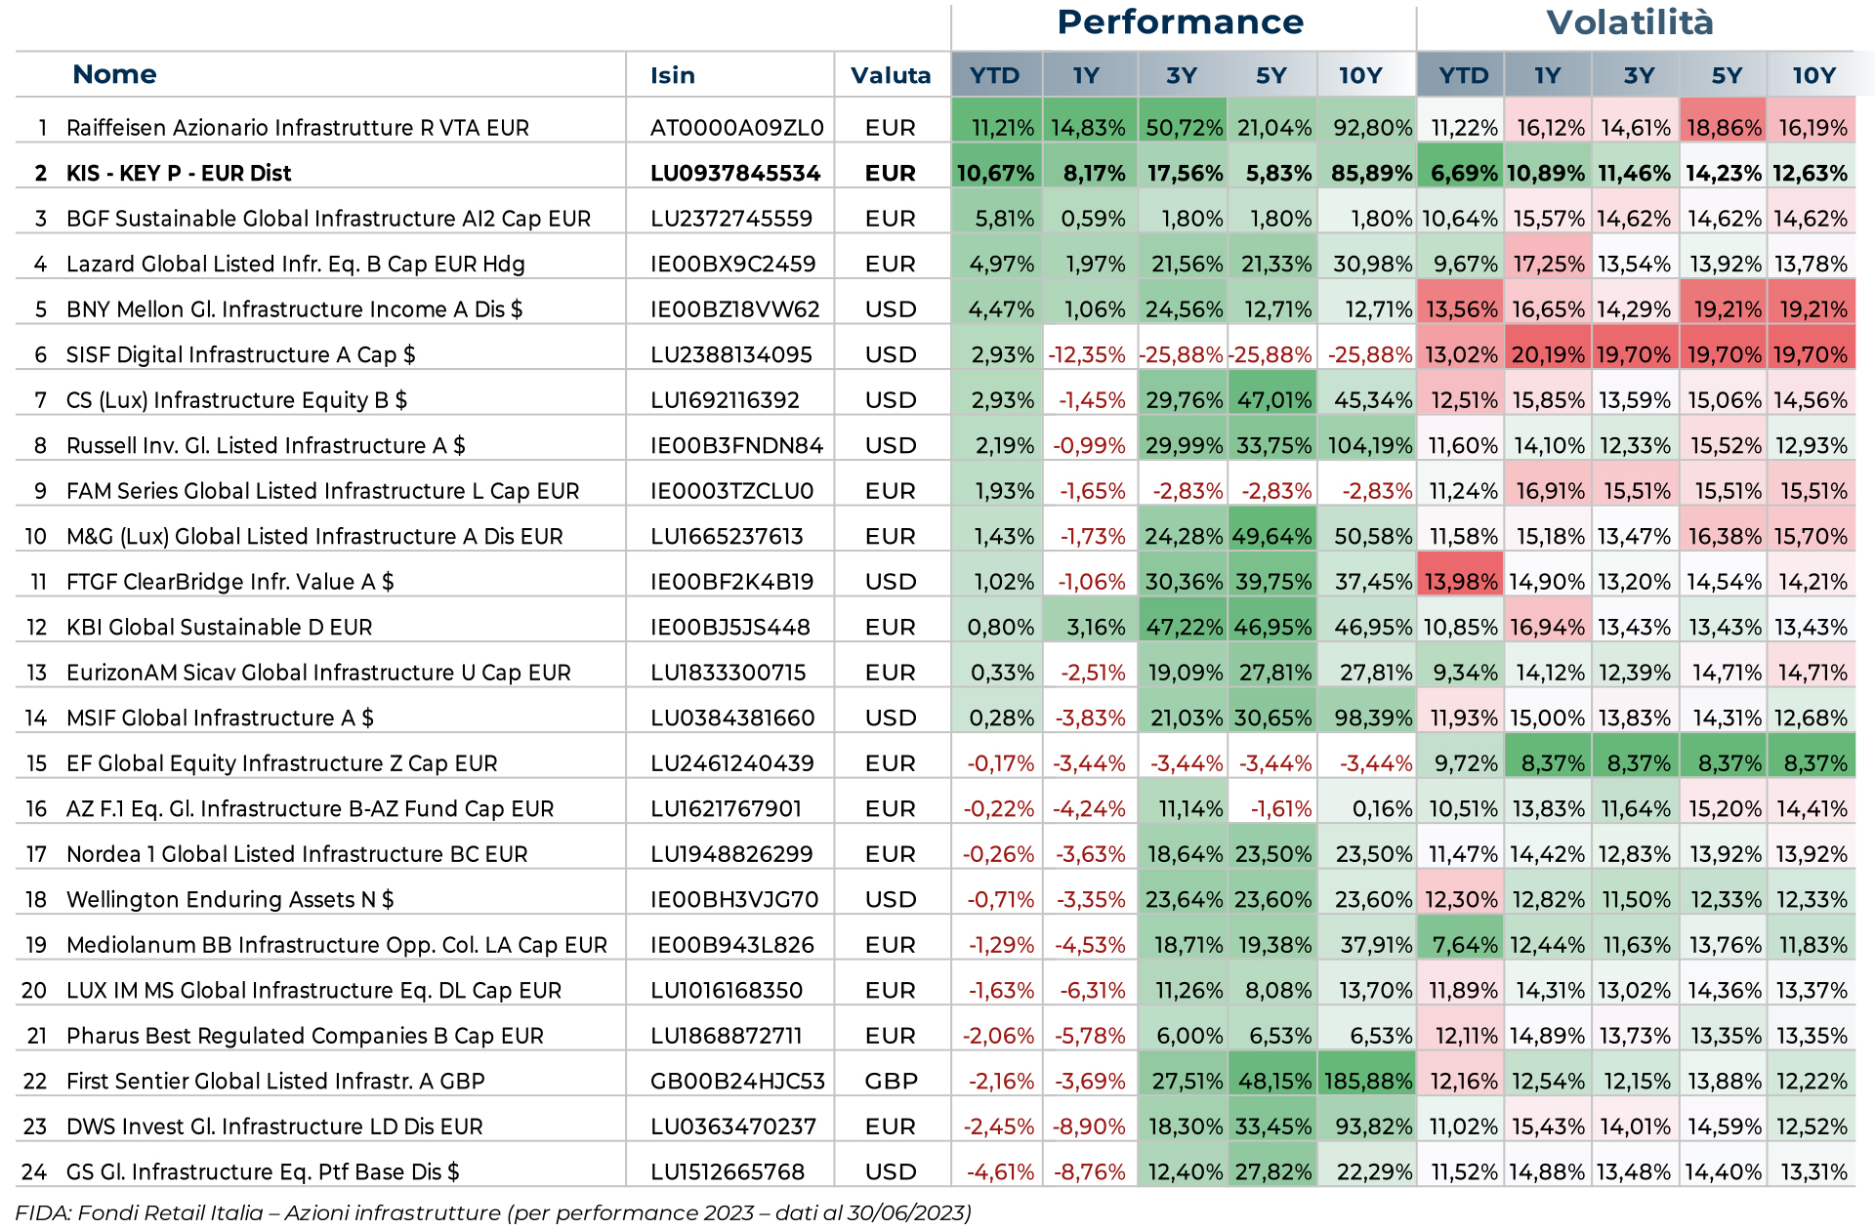The image size is (1875, 1230).
Task: Click ISIN LU0937845534
Action: coord(735,173)
